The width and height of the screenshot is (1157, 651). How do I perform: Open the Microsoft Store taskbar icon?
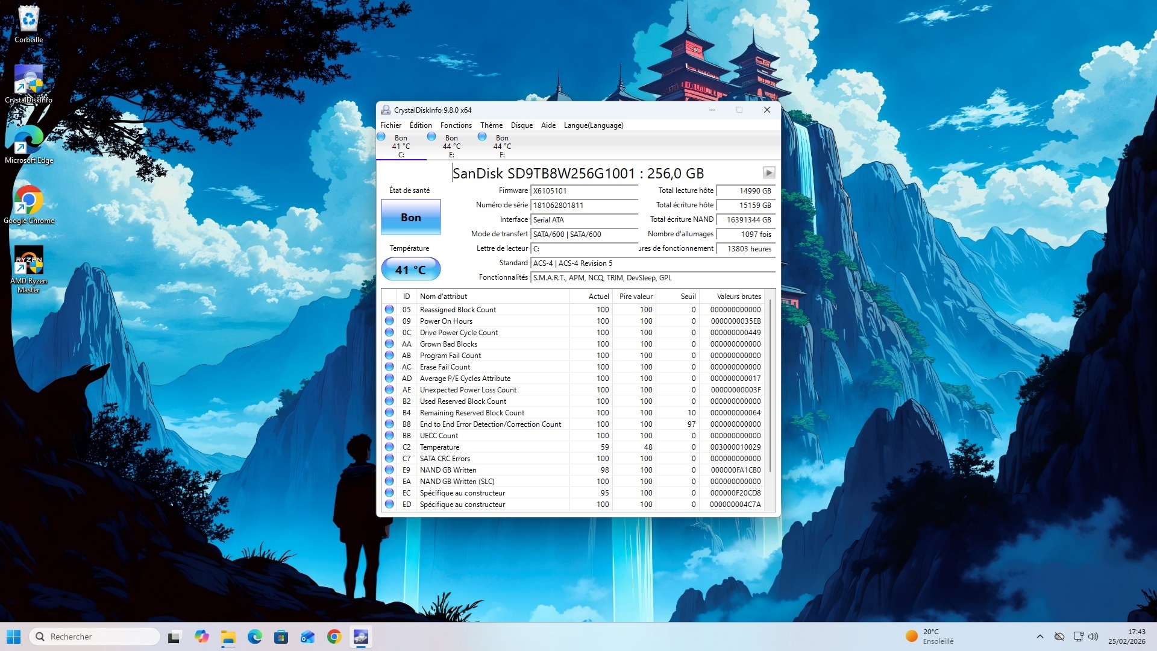click(281, 637)
